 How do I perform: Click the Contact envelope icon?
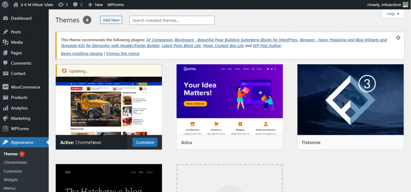coord(5,74)
